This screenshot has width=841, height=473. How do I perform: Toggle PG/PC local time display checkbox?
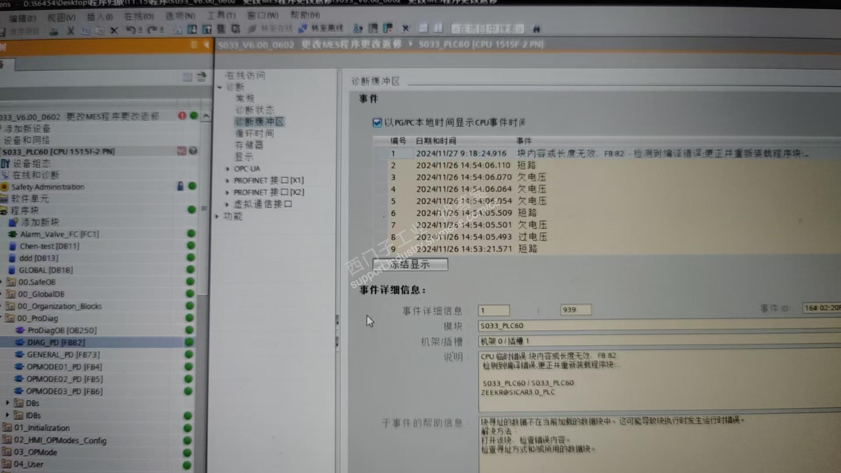pyautogui.click(x=377, y=123)
